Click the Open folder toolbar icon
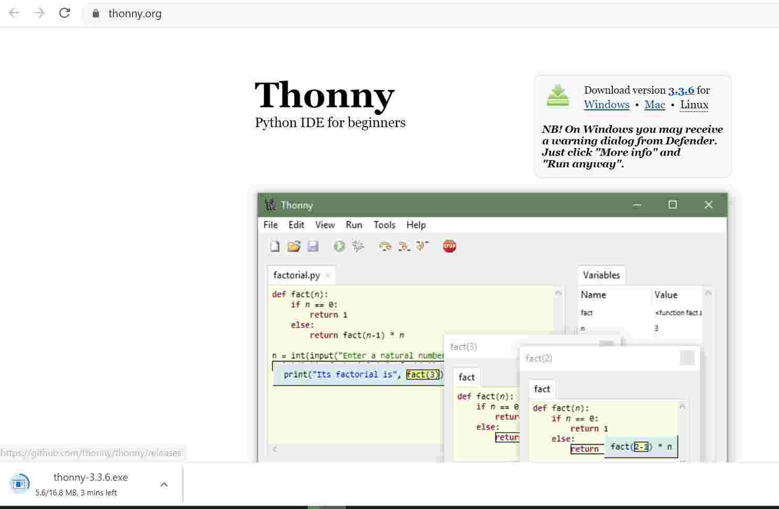The height and width of the screenshot is (509, 779). [x=294, y=246]
